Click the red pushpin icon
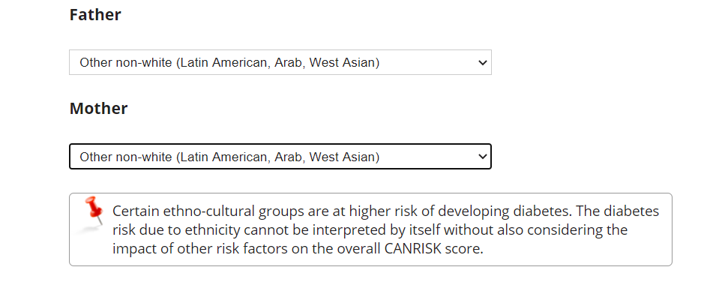This screenshot has height=294, width=710. 93,210
